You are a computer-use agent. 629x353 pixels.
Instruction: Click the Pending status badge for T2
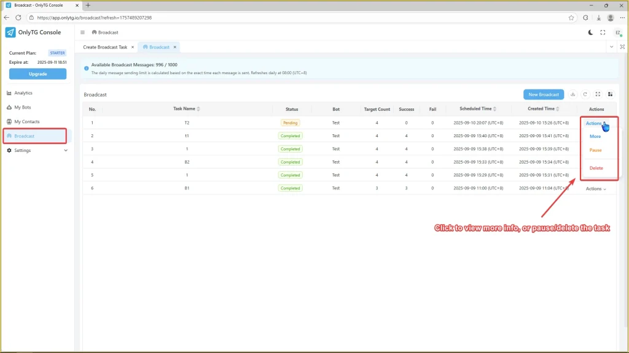pyautogui.click(x=290, y=123)
